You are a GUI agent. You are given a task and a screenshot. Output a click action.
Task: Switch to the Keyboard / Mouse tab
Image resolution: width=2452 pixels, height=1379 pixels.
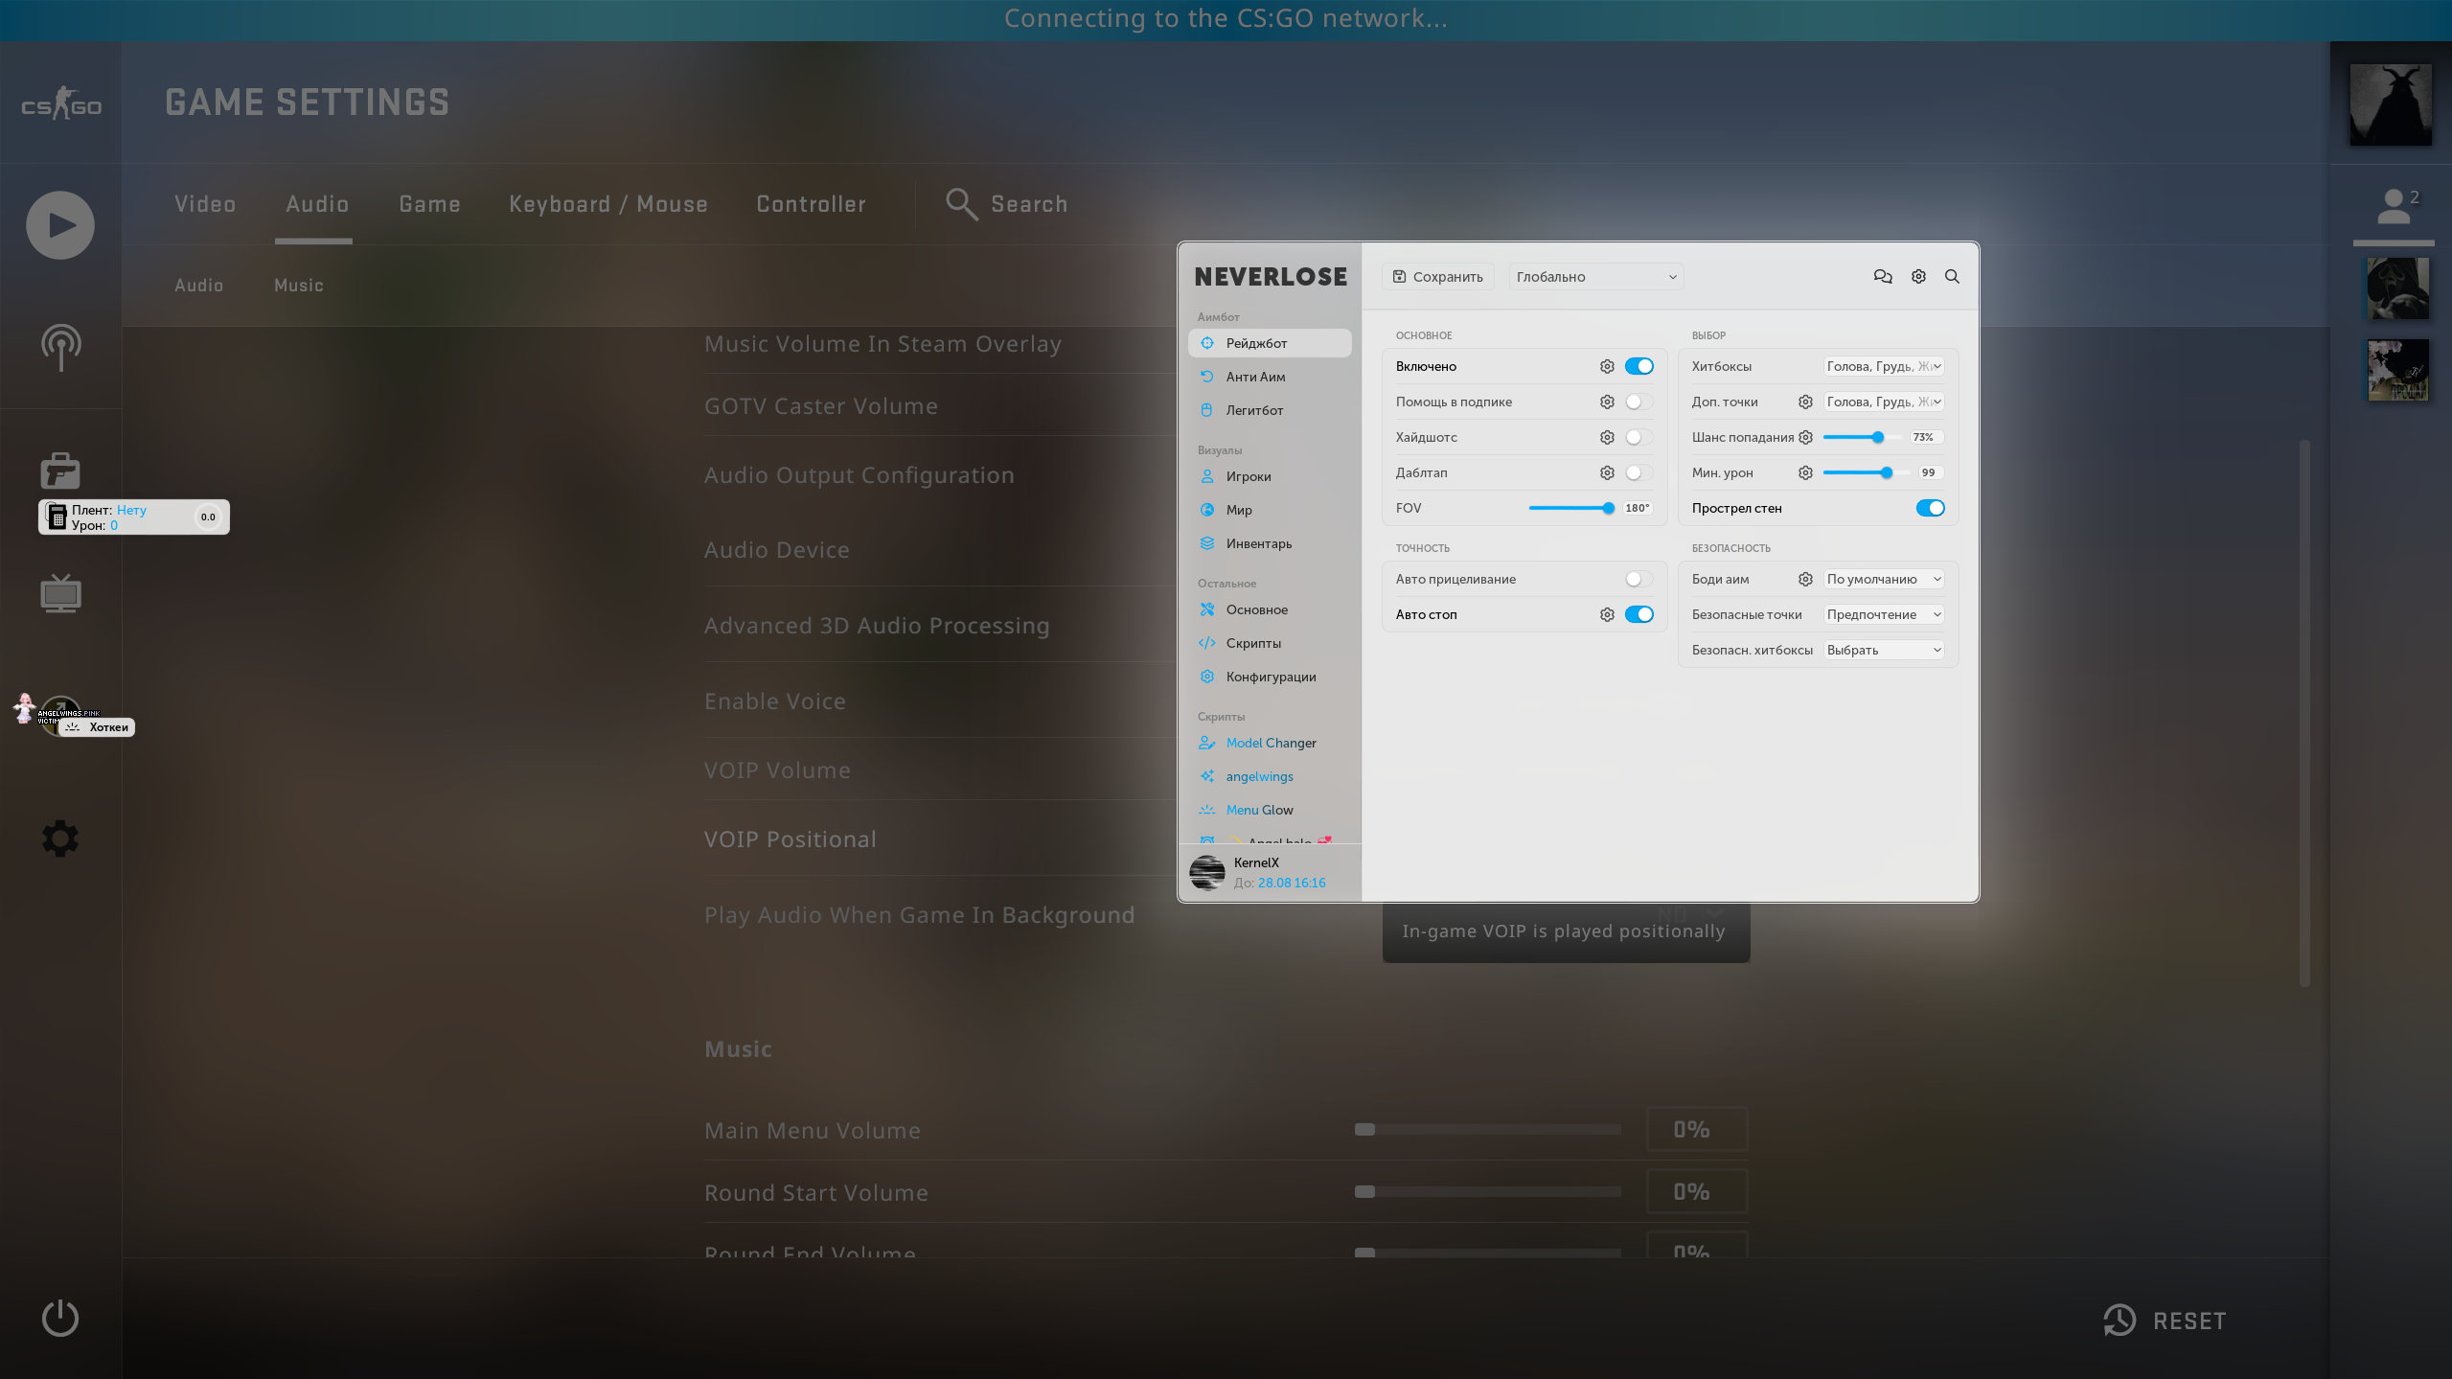pos(608,204)
